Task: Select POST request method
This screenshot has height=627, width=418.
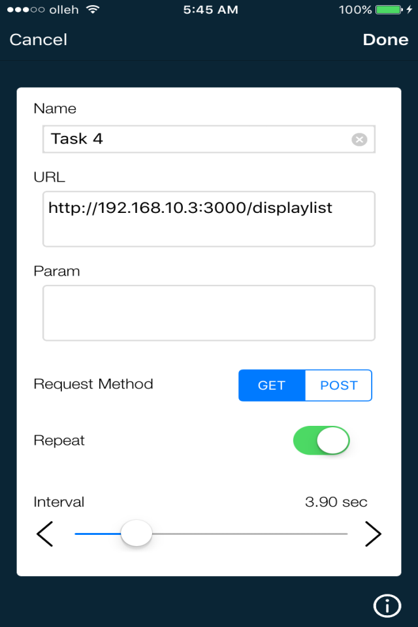Action: (338, 385)
